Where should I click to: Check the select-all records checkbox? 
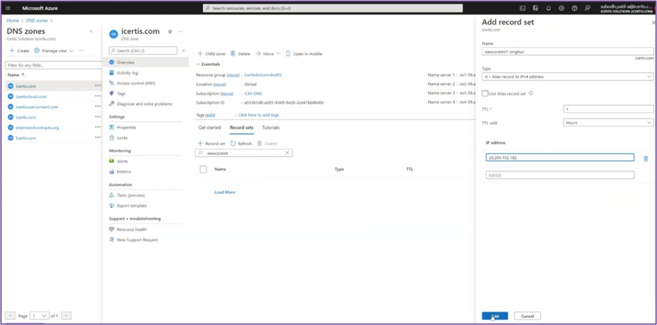click(x=203, y=169)
